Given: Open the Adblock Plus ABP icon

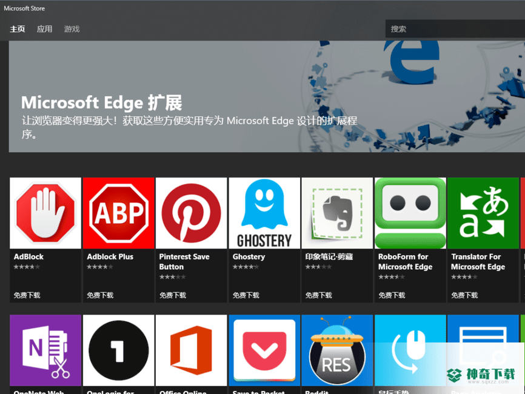Looking at the screenshot, I should pyautogui.click(x=119, y=213).
